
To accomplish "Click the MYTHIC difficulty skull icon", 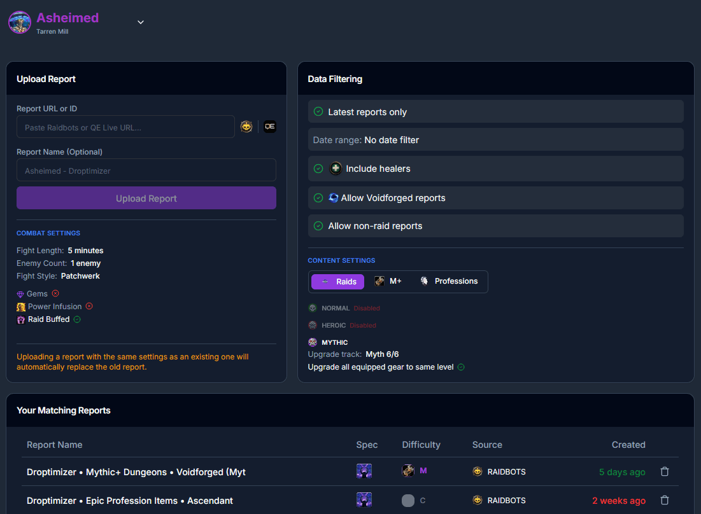I will [313, 342].
